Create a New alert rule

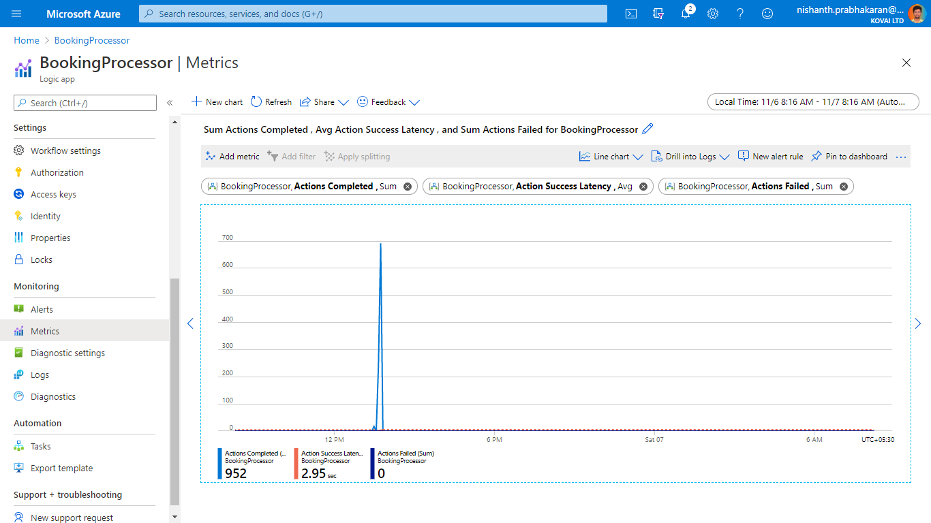click(x=771, y=157)
